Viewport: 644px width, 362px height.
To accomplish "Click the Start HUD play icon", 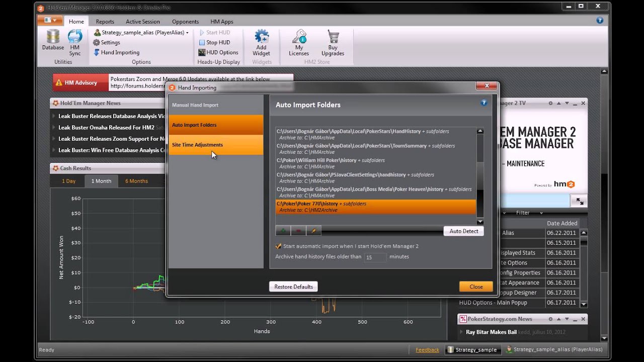I will [x=202, y=33].
